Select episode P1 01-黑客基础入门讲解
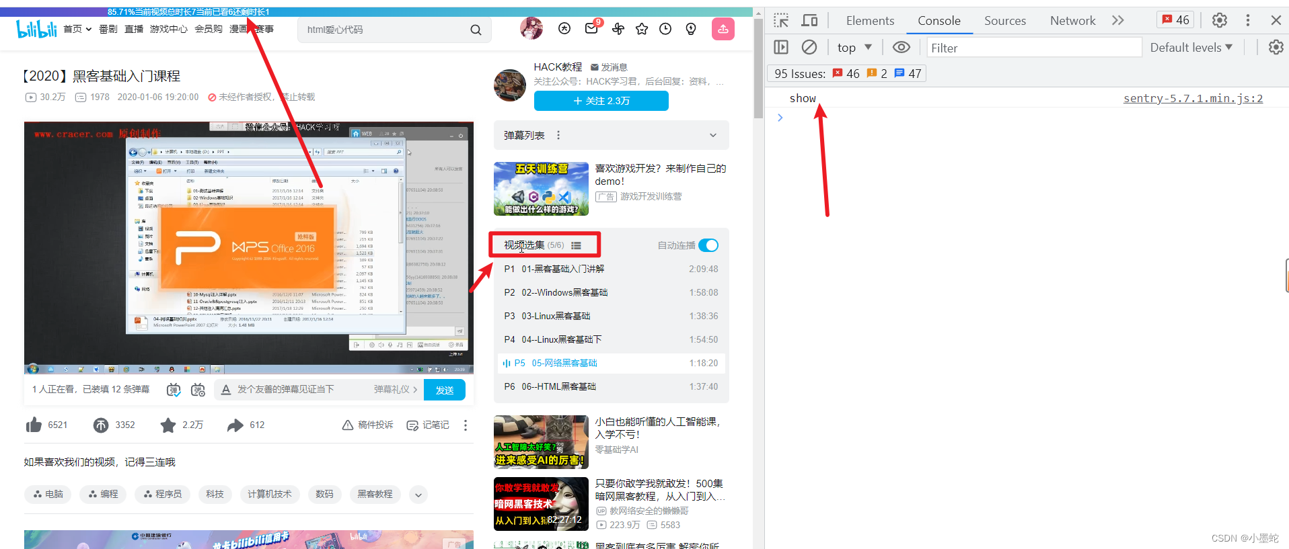This screenshot has width=1289, height=549. [611, 269]
